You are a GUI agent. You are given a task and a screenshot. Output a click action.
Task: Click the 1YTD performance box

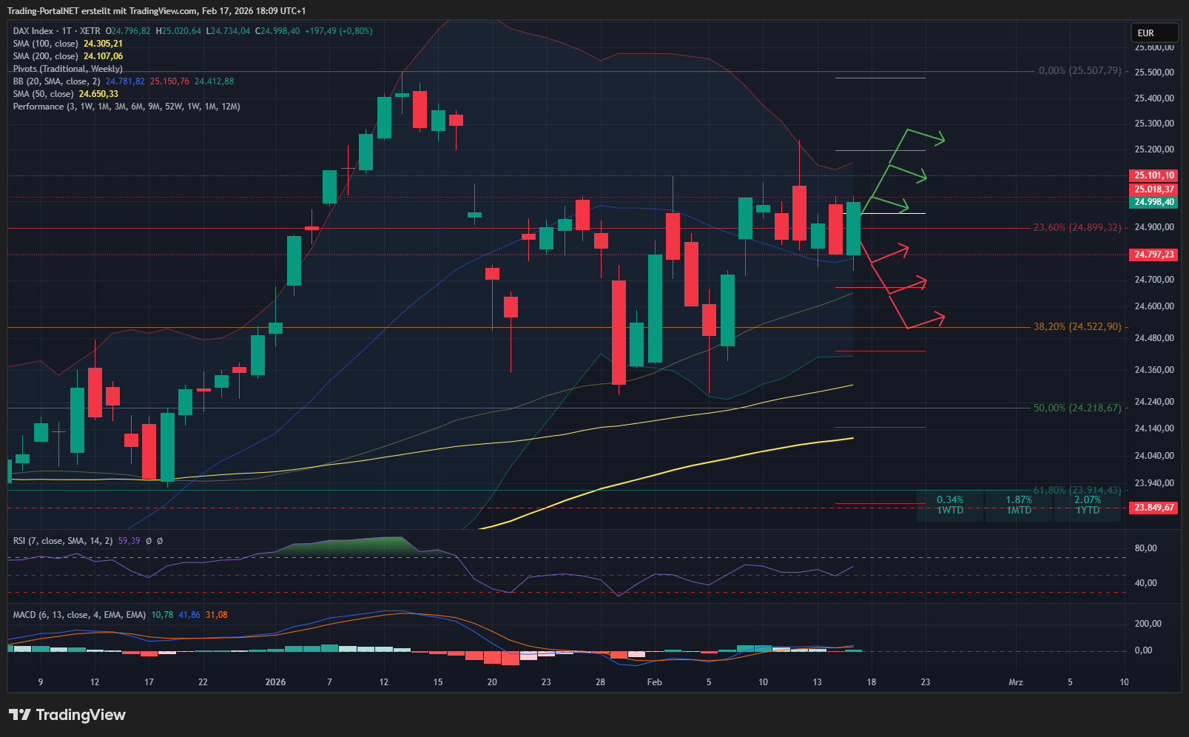point(1087,505)
